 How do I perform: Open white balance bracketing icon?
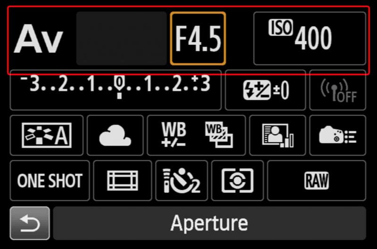[x=219, y=135]
